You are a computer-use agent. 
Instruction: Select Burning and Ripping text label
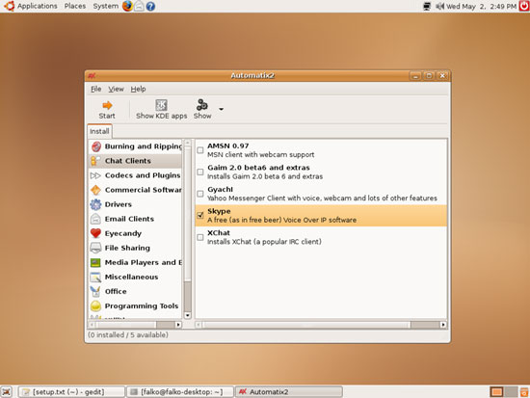[x=144, y=146]
